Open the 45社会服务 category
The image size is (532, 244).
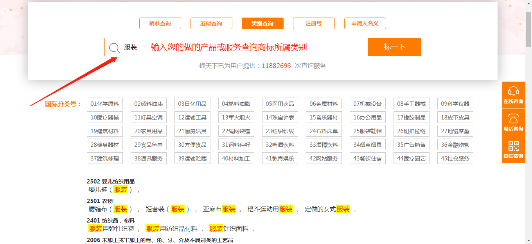point(455,158)
